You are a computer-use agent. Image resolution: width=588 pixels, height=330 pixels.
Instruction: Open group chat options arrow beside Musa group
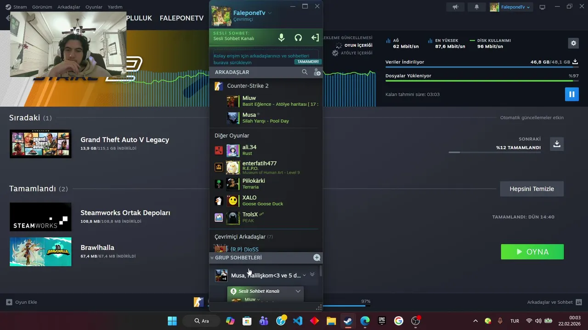tap(304, 275)
